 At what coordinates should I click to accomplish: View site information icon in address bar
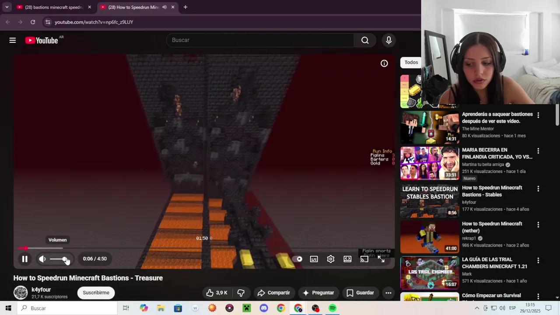[48, 22]
